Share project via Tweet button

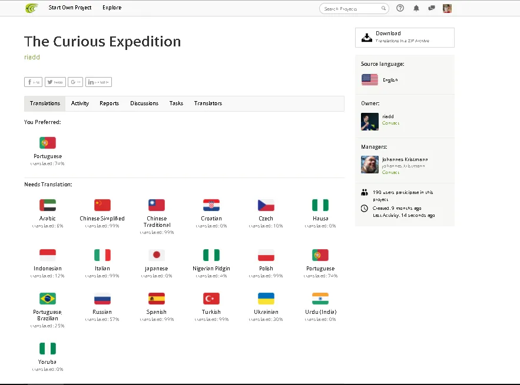[x=55, y=82]
